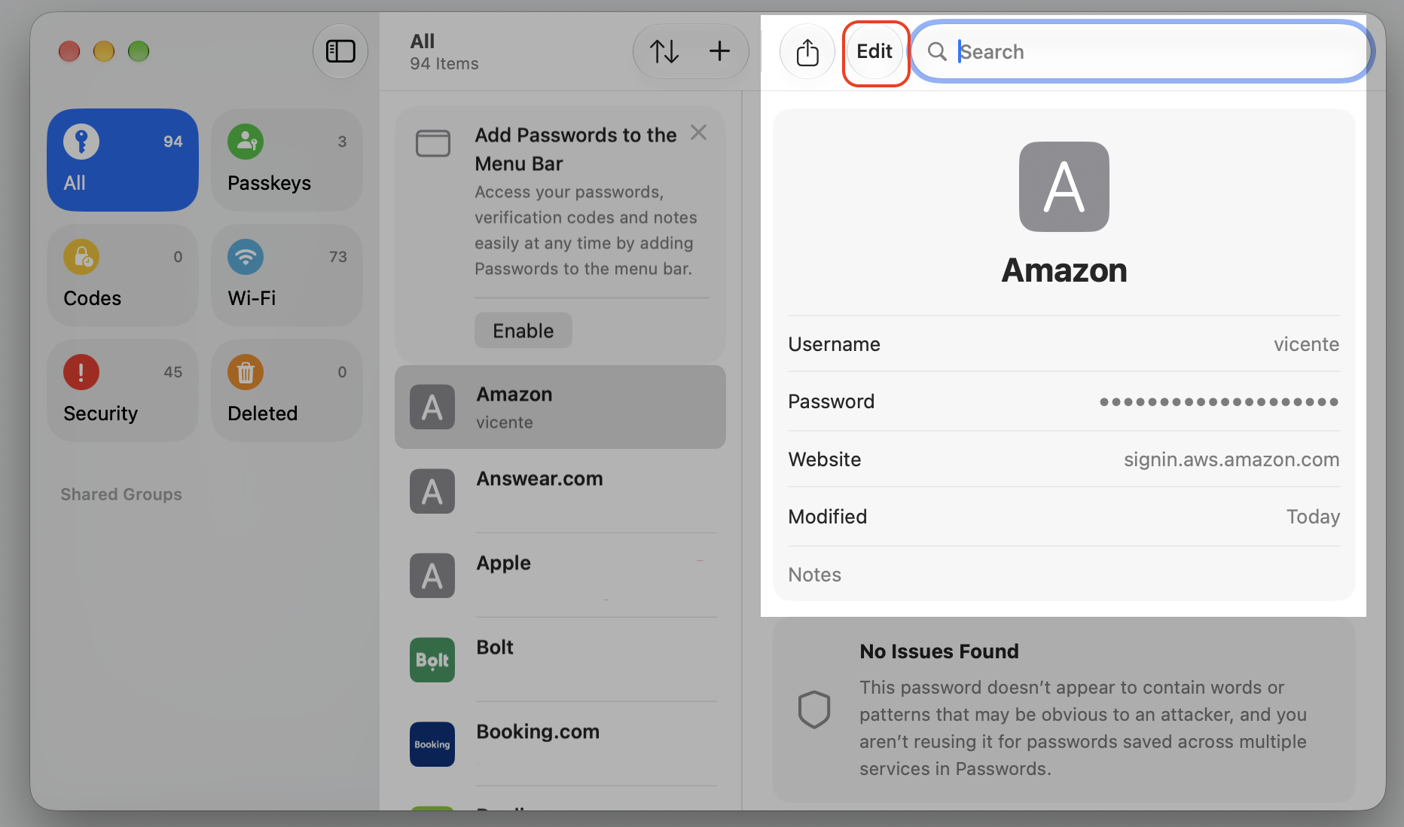Focus the Search field

(1142, 51)
